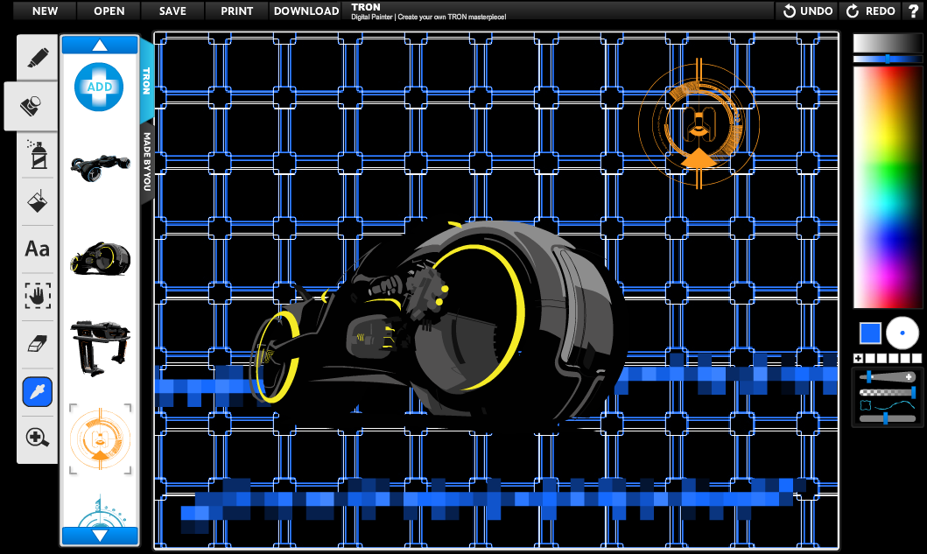Adjust the blue hue slider bar
The image size is (927, 554).
click(x=887, y=60)
